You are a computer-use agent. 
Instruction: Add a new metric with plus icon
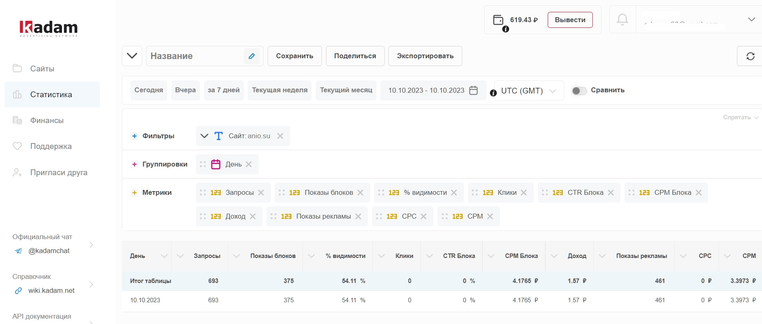coord(134,192)
